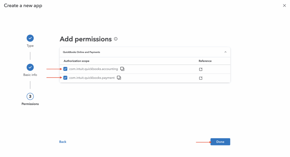Image resolution: width=290 pixels, height=157 pixels.
Task: Copy the payment scope string icon
Action: [x=119, y=78]
